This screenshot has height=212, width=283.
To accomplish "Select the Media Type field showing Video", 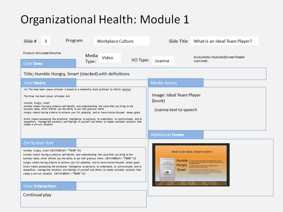I will (110, 58).
